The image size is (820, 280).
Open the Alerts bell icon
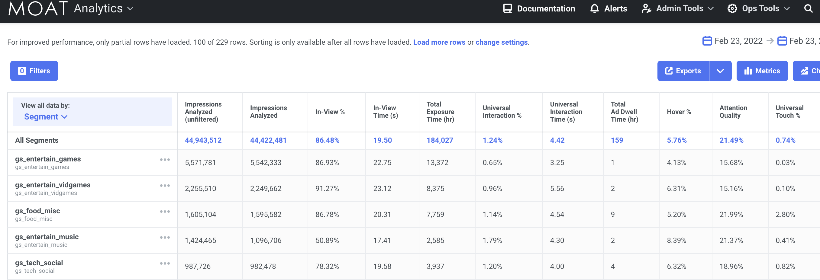594,8
